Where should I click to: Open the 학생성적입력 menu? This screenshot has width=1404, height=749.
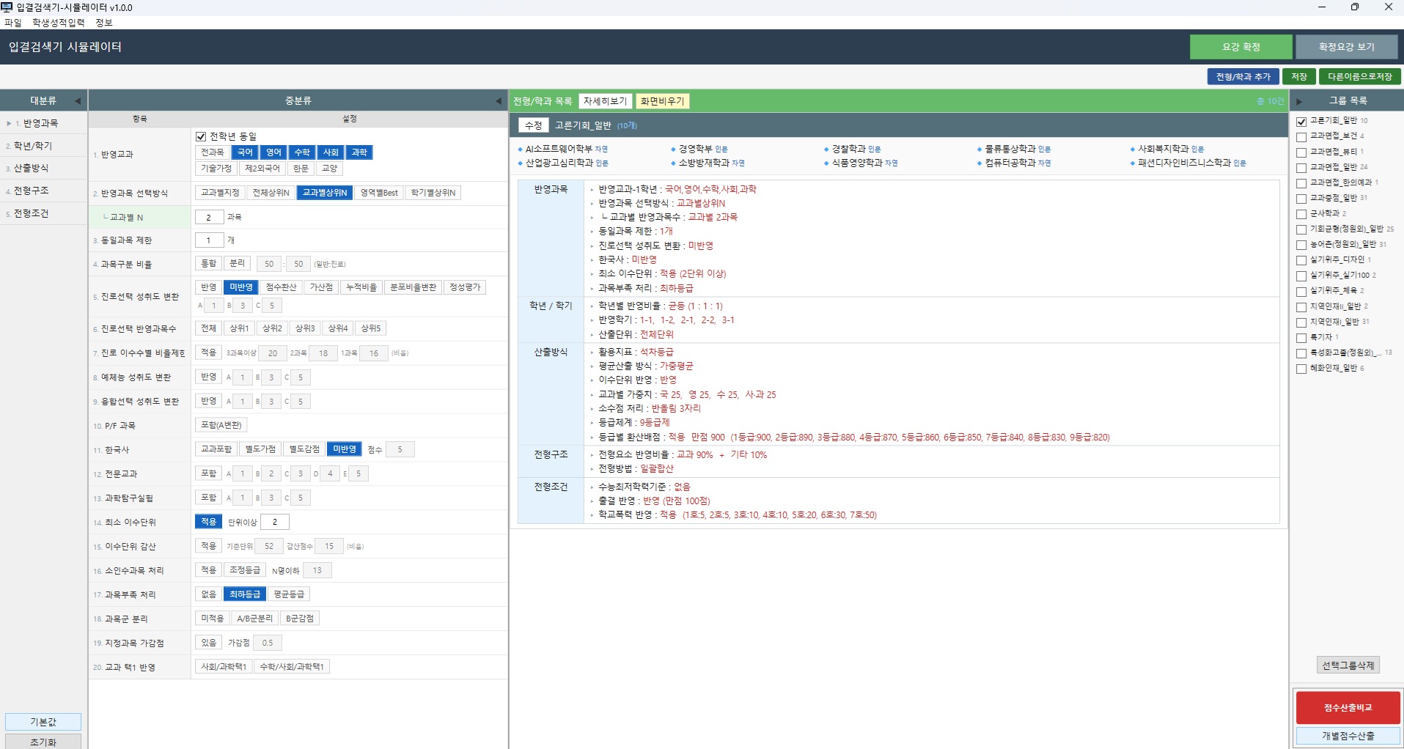pos(58,23)
